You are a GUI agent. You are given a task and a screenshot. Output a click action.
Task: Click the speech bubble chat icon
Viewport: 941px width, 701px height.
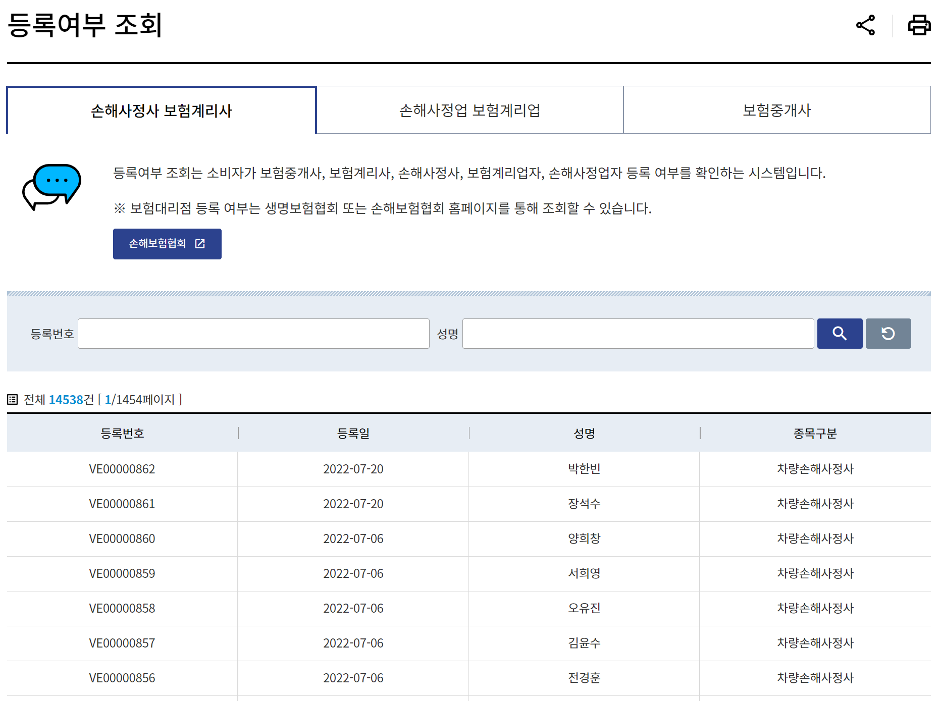tap(51, 187)
